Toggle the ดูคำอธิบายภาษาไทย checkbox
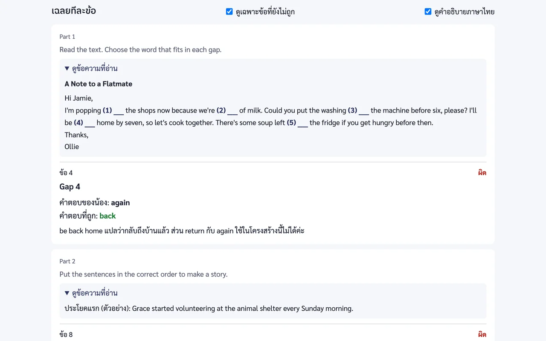The image size is (546, 341). click(x=428, y=12)
